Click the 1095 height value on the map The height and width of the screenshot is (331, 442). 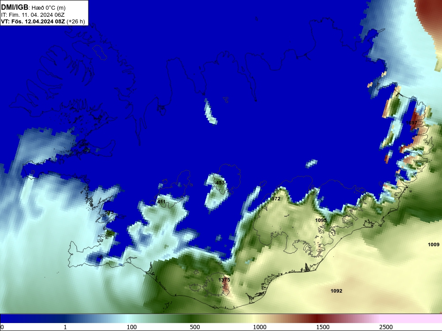321,220
